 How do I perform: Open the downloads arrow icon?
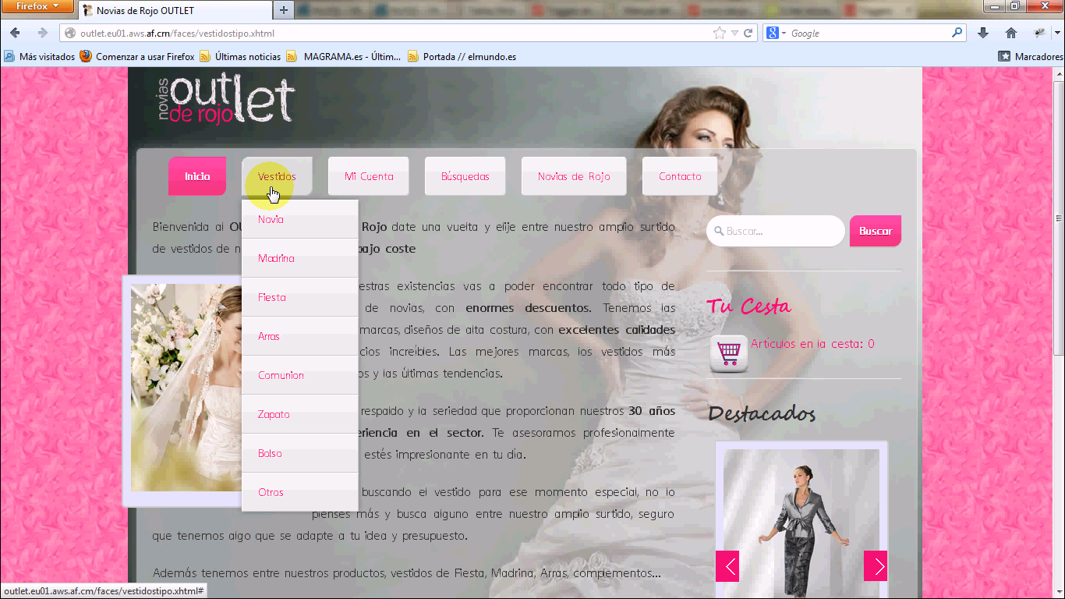point(983,33)
